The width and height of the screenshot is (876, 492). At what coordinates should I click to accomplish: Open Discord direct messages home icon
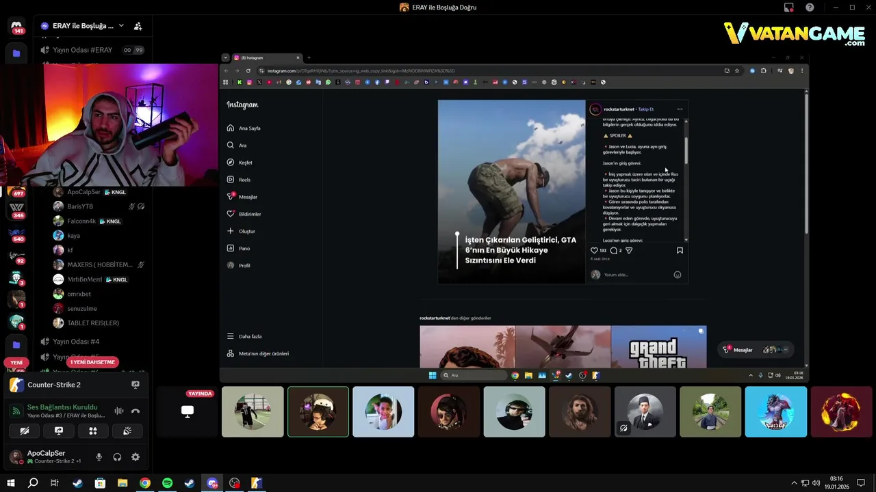pyautogui.click(x=16, y=26)
